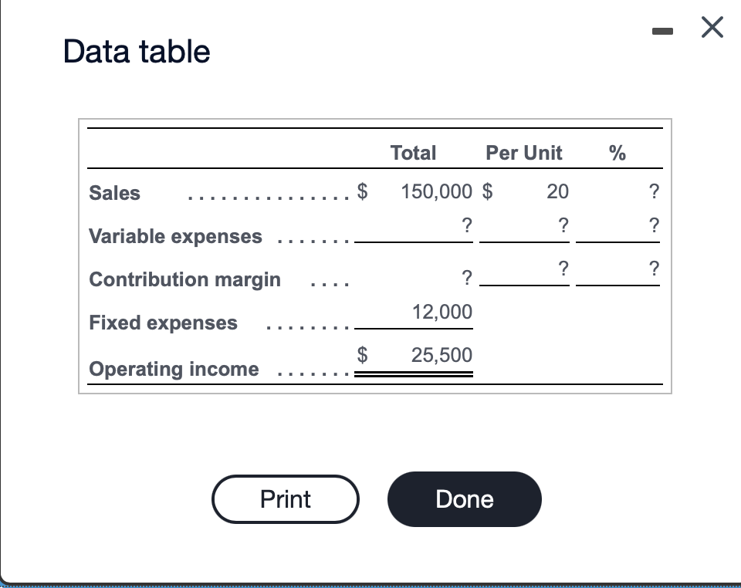This screenshot has width=741, height=588.
Task: Click the 150,000 total sales value
Action: click(x=436, y=191)
